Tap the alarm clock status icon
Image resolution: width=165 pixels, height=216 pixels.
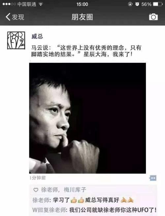tap(137, 4)
